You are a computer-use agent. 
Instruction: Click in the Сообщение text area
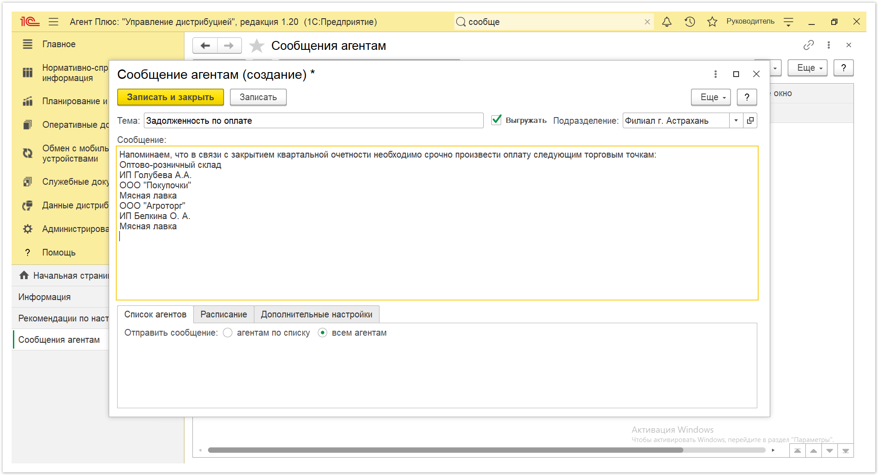[437, 223]
